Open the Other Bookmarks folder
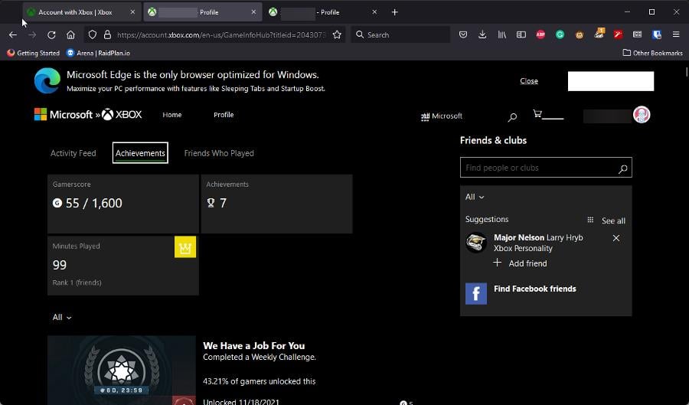Screen dimensions: 689x405 pos(653,53)
